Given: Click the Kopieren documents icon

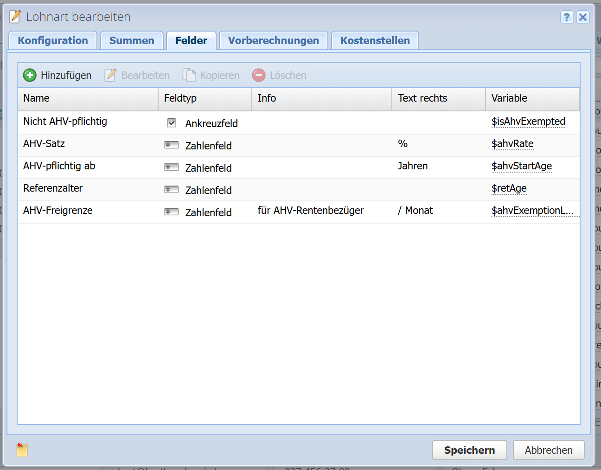Looking at the screenshot, I should (189, 75).
